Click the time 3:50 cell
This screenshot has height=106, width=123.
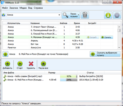pos(78,48)
